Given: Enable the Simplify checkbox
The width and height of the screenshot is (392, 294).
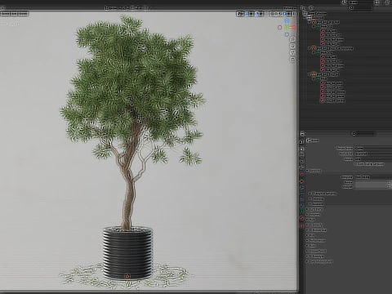Looking at the screenshot, I should point(311,225).
